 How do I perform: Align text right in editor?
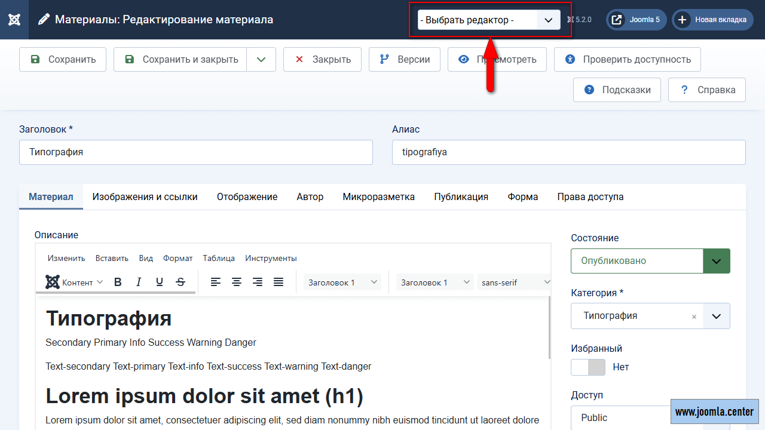coord(258,282)
